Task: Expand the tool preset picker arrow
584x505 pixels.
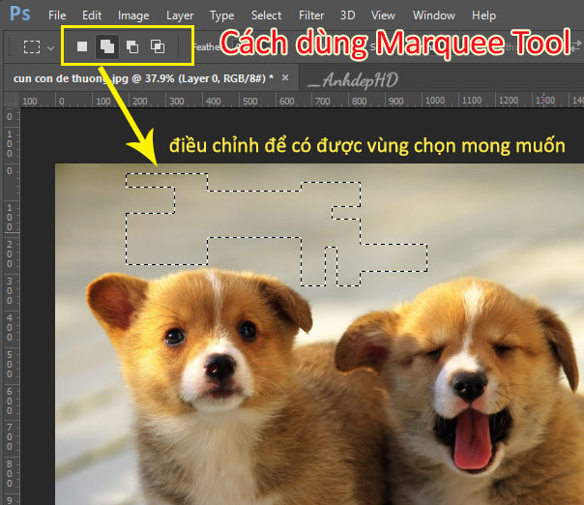Action: (x=50, y=48)
